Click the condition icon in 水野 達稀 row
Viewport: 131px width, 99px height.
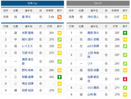point(59,33)
